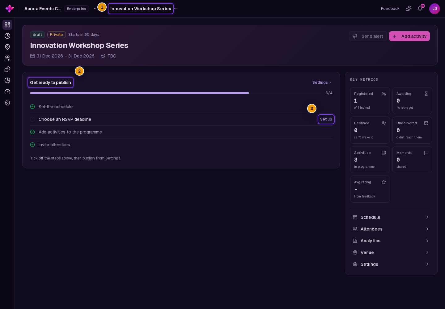
Task: Open Settings in the quick links list
Action: click(x=391, y=264)
